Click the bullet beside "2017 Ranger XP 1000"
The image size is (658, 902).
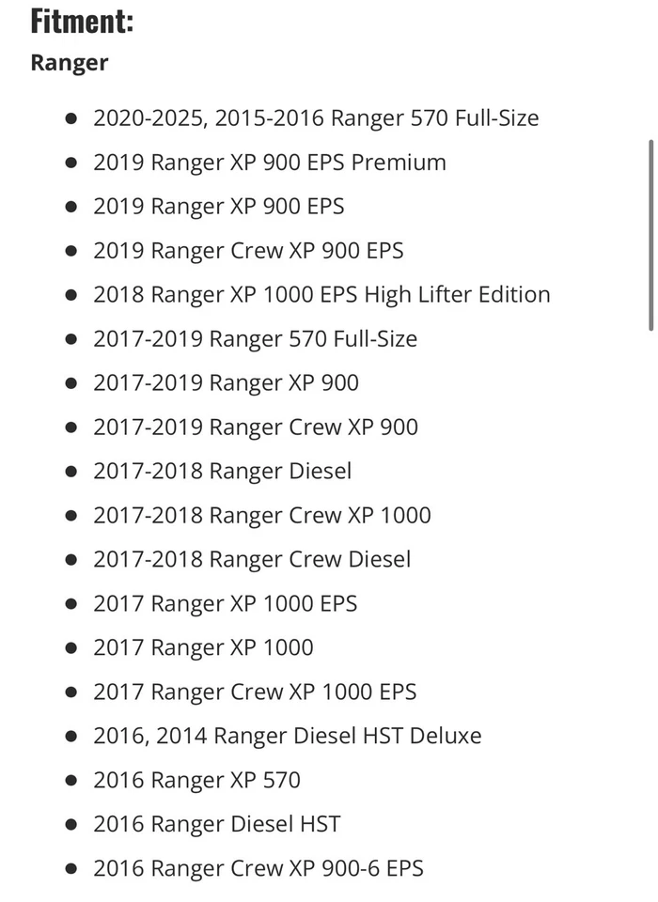(x=71, y=648)
